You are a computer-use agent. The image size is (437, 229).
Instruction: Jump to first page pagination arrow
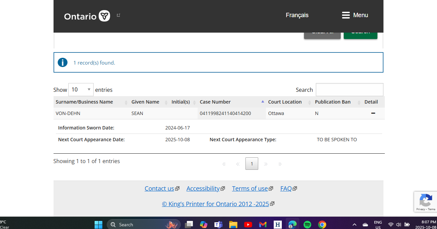point(224,164)
